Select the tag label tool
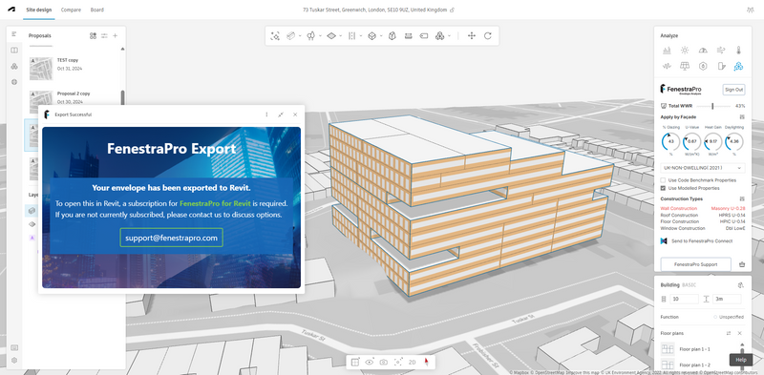 click(x=424, y=35)
